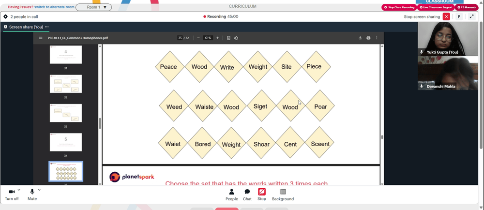
Task: Expand call to fullscreen
Action: tap(471, 16)
